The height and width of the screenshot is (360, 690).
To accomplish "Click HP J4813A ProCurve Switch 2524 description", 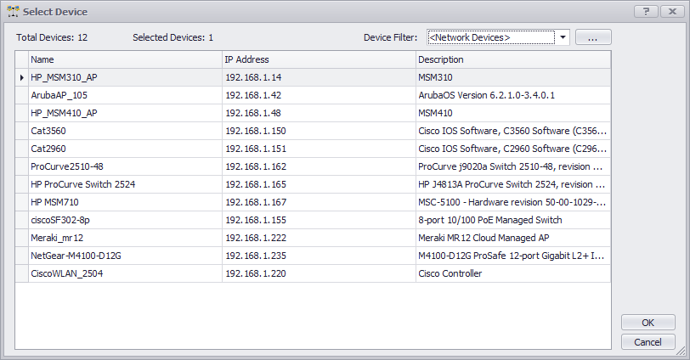I will pyautogui.click(x=513, y=184).
